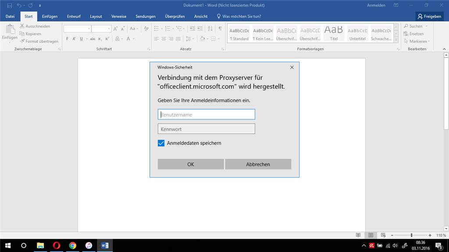The width and height of the screenshot is (449, 252).
Task: Click the zoom slider handle in status bar
Action: pos(411,235)
